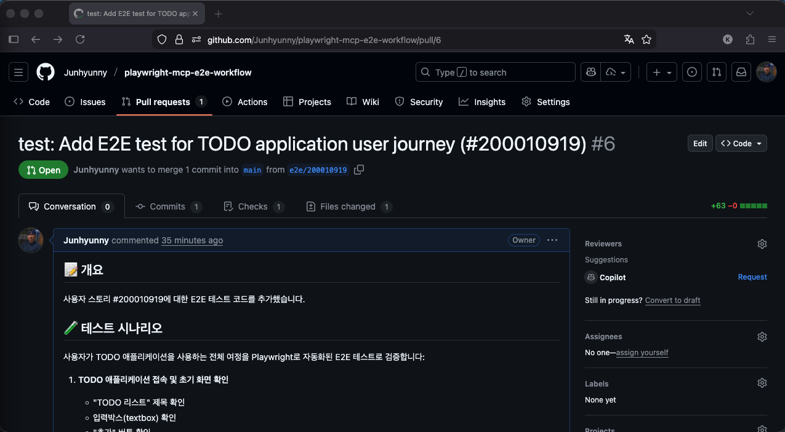
Task: Switch to the Checks tab
Action: coord(254,206)
